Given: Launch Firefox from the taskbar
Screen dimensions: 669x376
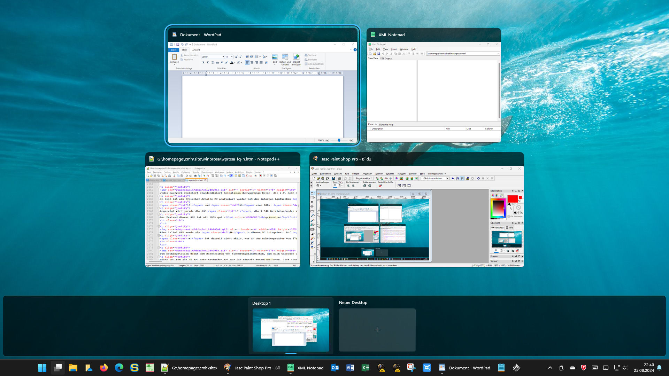Looking at the screenshot, I should [x=103, y=368].
